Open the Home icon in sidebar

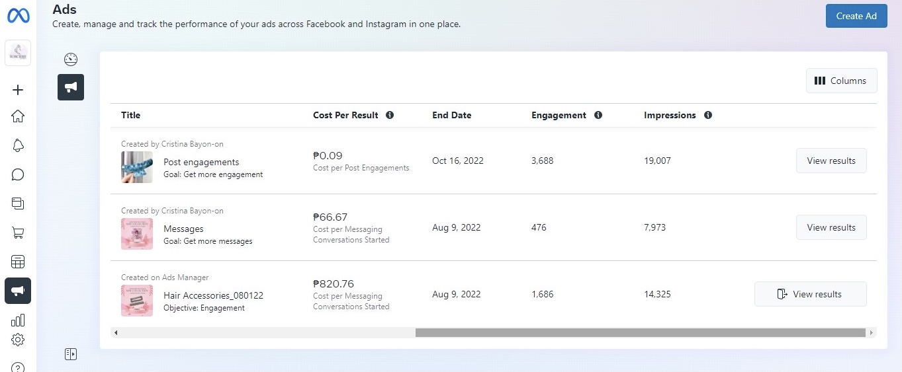coord(18,117)
